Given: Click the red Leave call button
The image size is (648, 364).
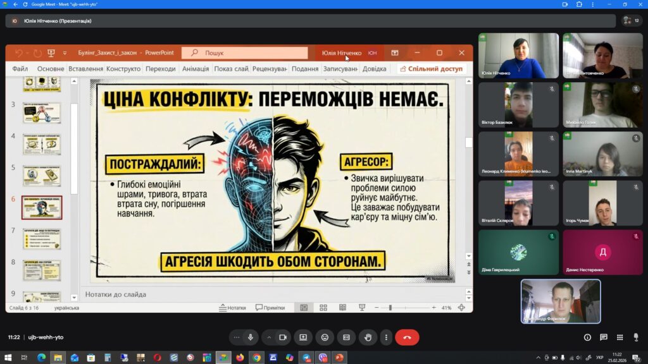Looking at the screenshot, I should point(407,337).
